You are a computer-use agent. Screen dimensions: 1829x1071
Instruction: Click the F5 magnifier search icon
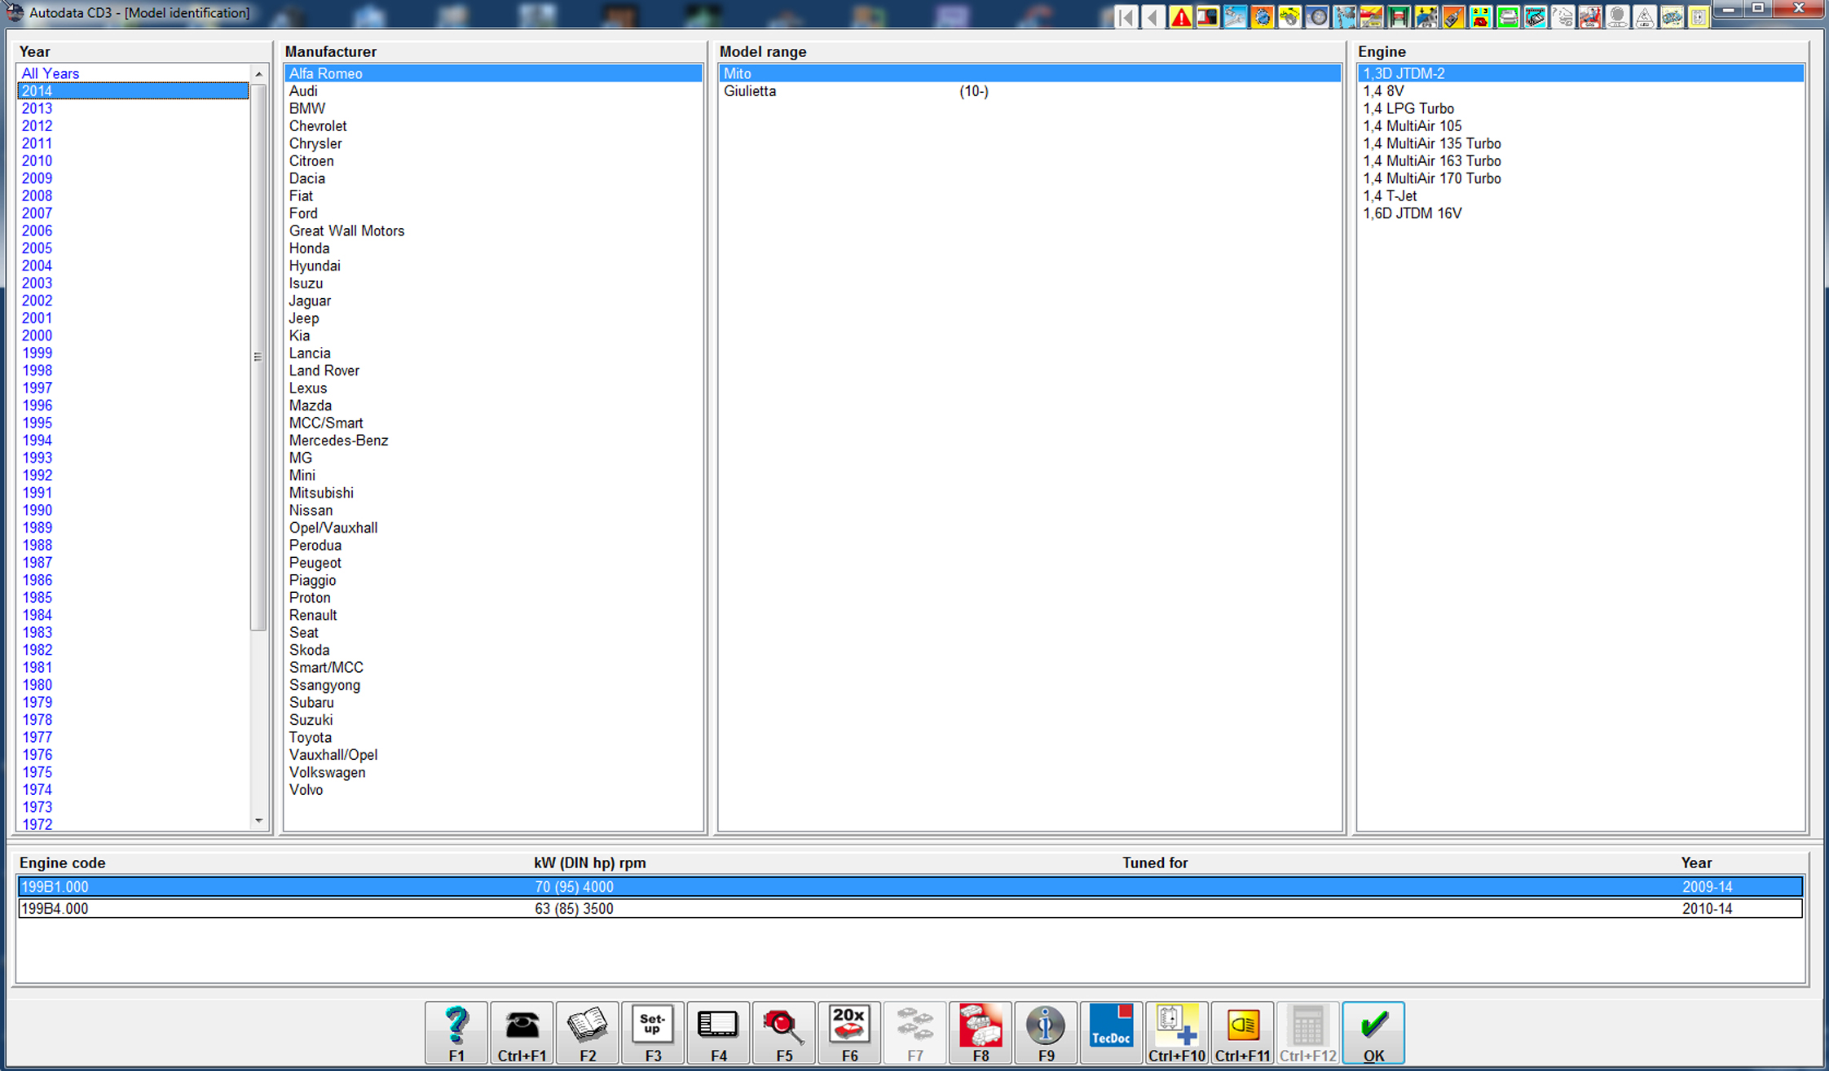tap(783, 1032)
